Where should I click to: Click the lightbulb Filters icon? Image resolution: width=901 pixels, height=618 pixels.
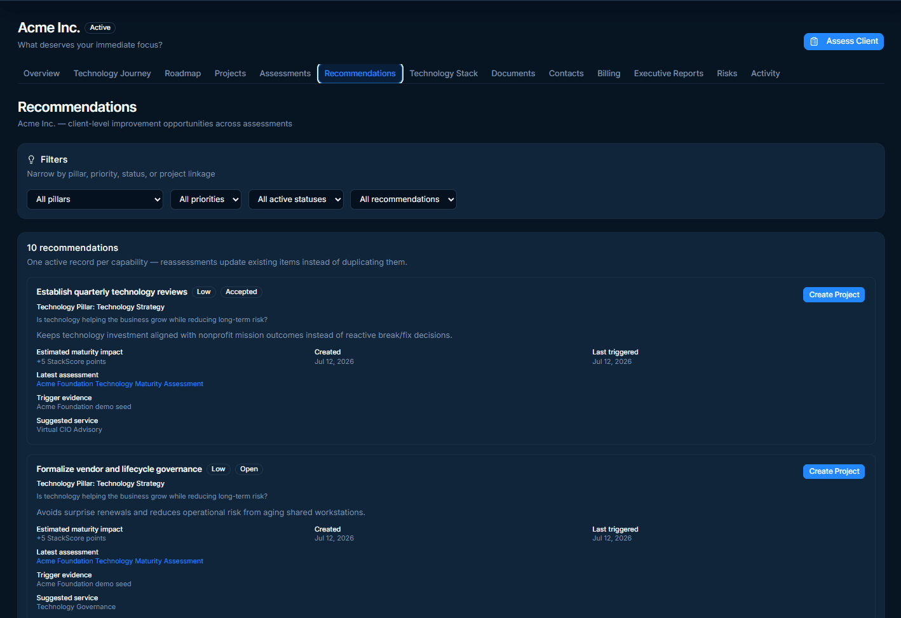coord(31,159)
